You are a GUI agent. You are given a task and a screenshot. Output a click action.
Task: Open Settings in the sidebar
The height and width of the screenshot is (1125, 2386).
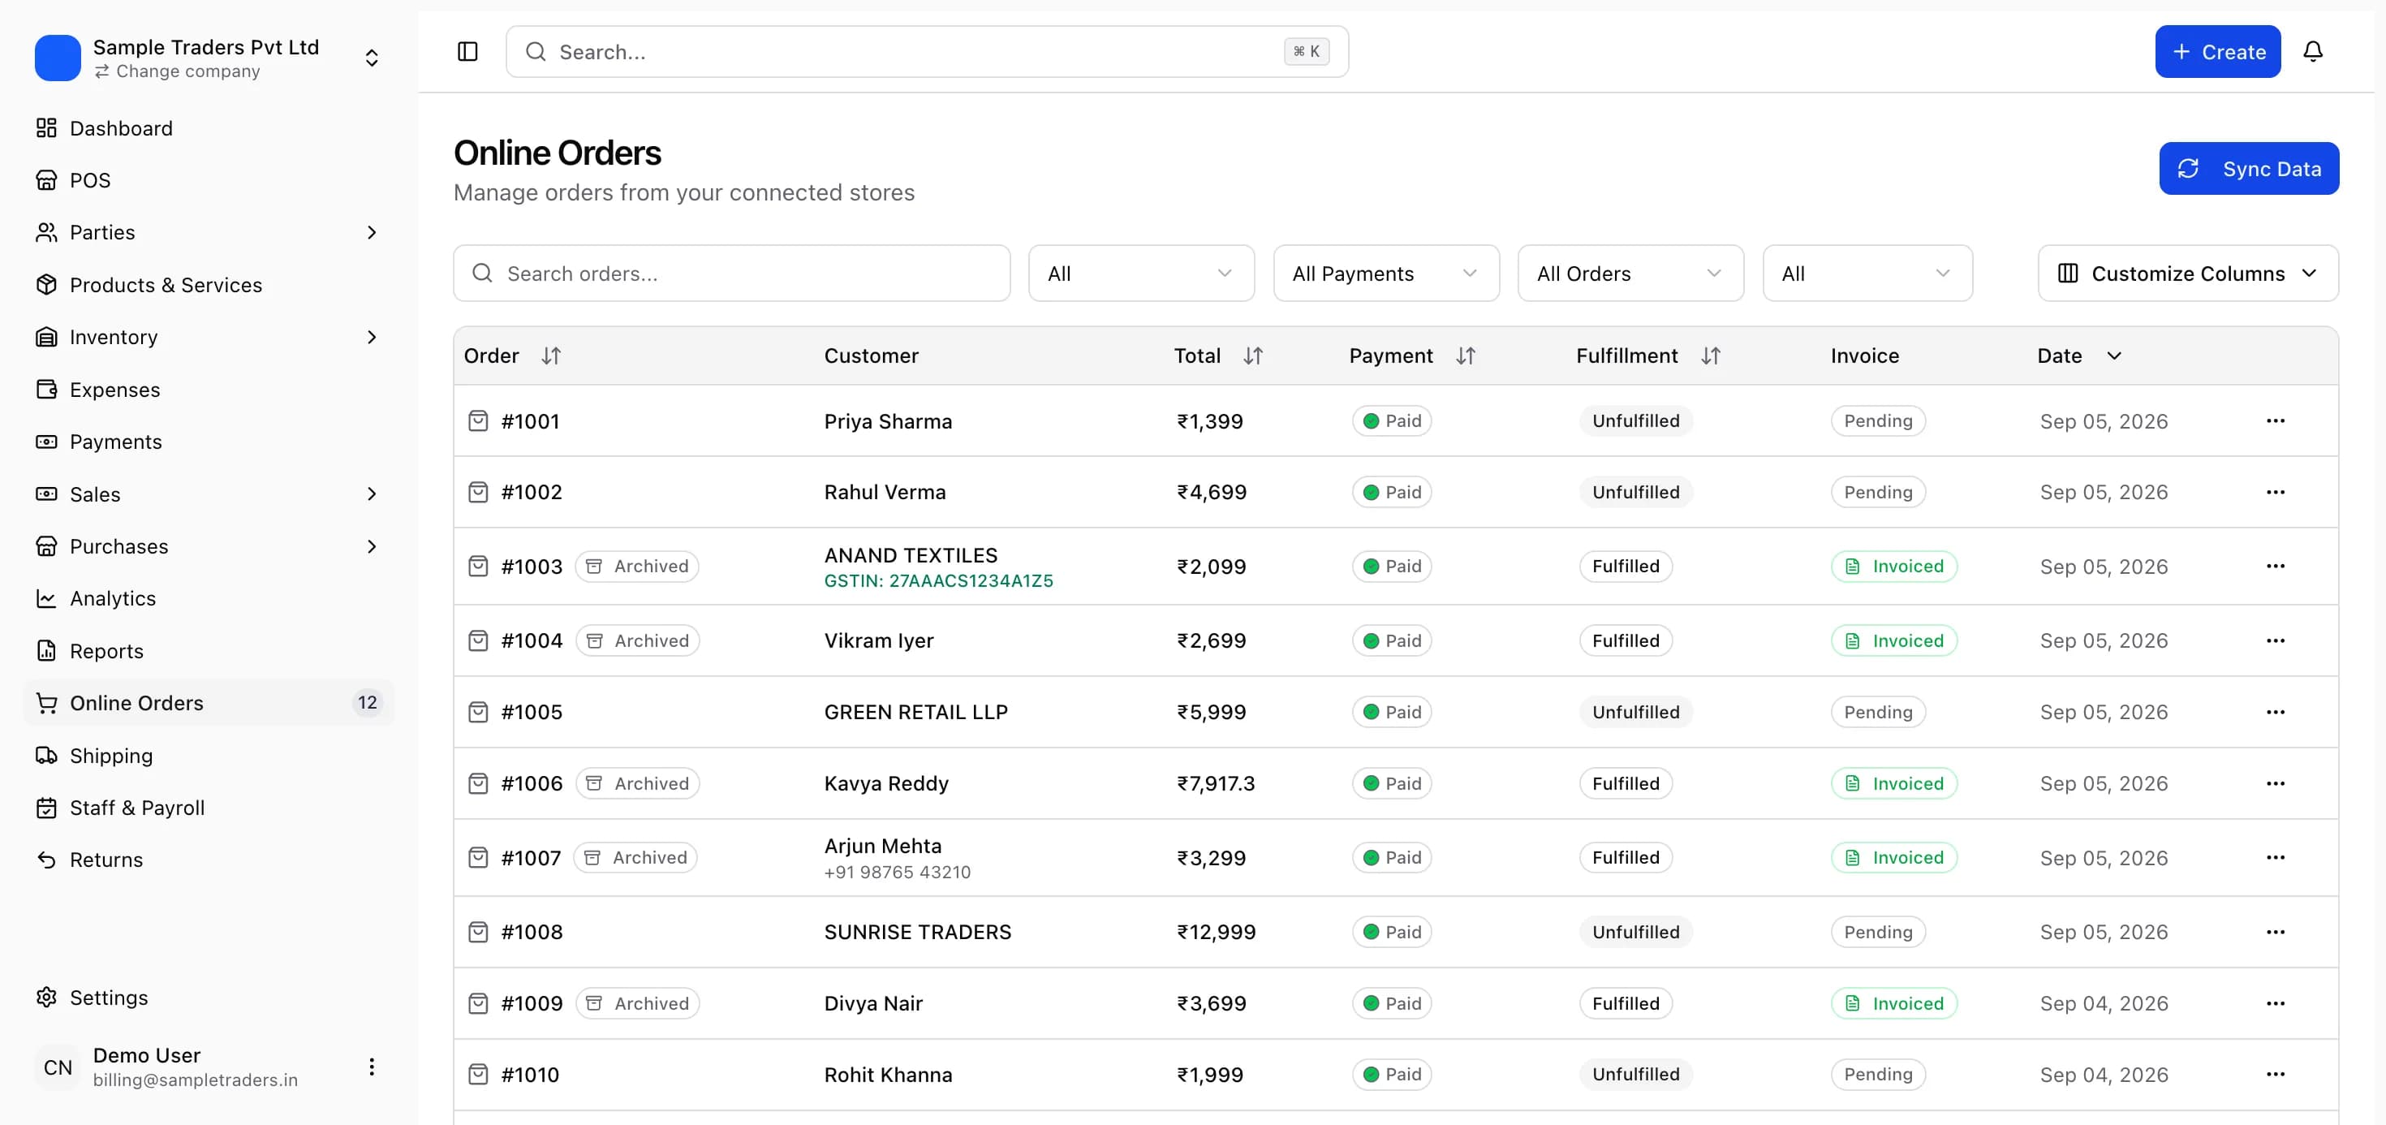(209, 997)
